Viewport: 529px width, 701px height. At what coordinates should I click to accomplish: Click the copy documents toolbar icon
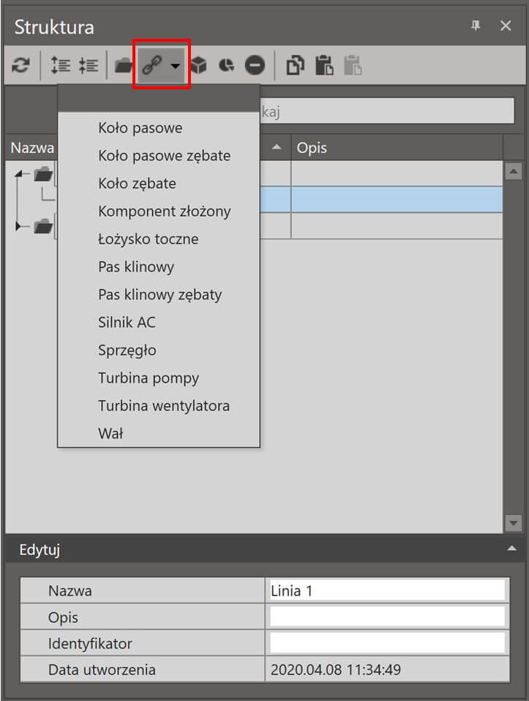pyautogui.click(x=295, y=66)
